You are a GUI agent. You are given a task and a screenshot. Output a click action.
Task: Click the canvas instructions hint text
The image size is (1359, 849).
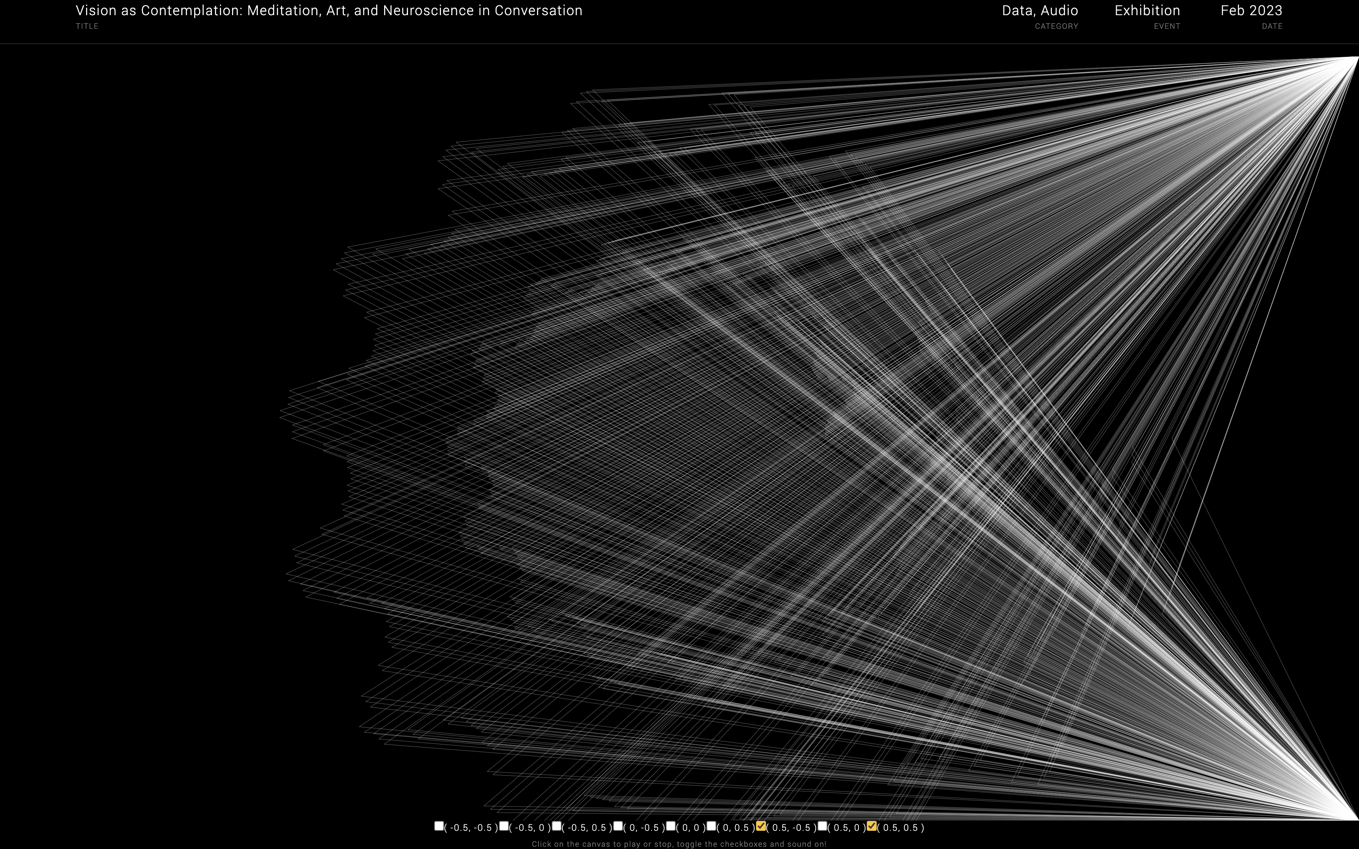pyautogui.click(x=679, y=844)
